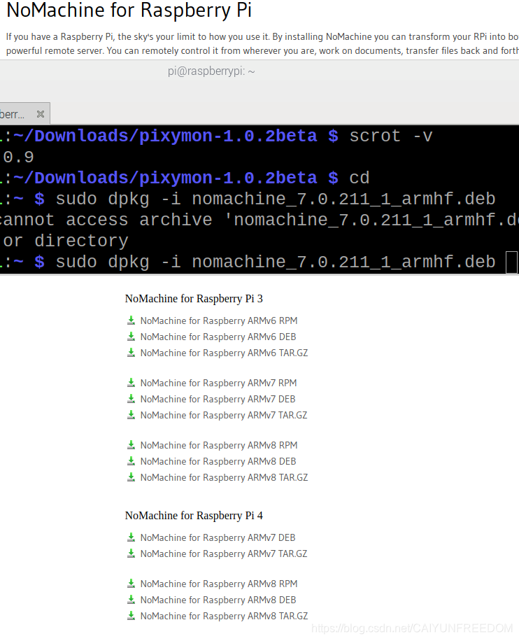Click the Pi 3 ARMv6 RPM download arrow icon
The height and width of the screenshot is (641, 519).
point(131,320)
